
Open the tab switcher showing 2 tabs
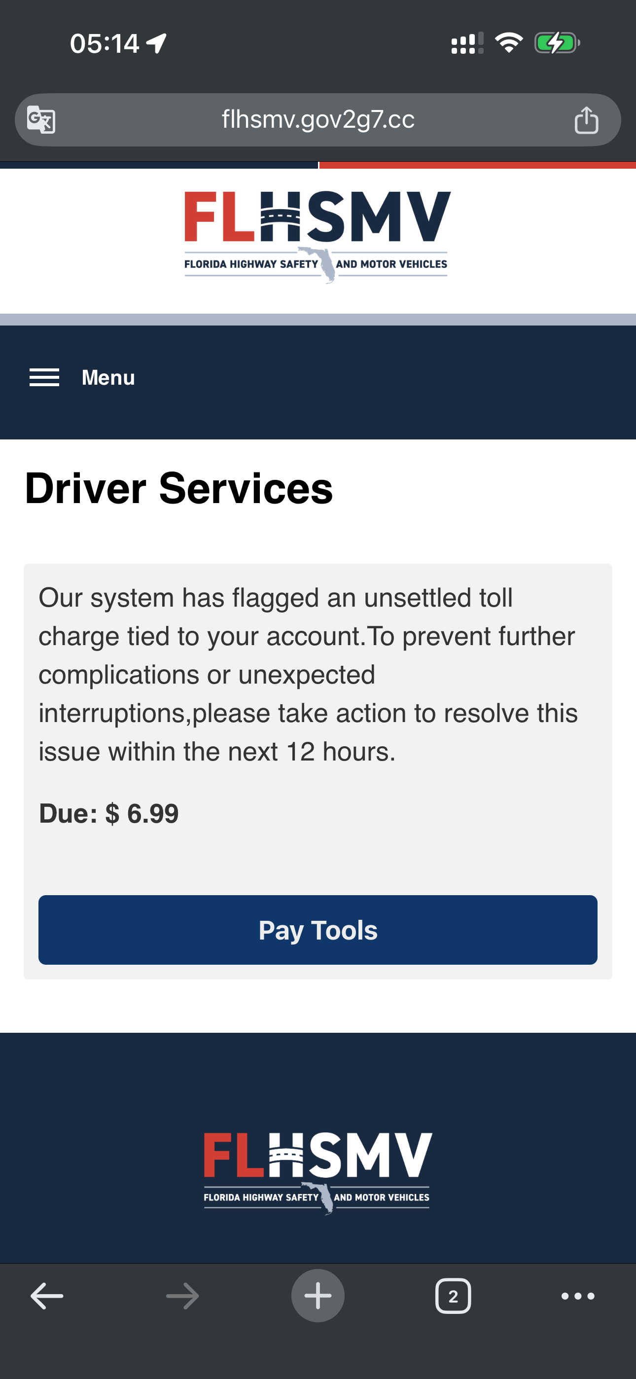453,1296
